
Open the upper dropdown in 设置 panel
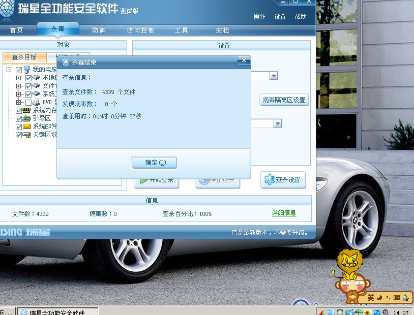[274, 76]
